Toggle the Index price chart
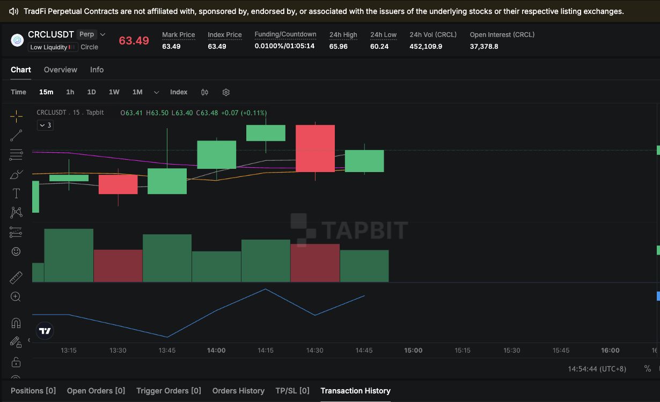660x402 pixels. point(179,92)
